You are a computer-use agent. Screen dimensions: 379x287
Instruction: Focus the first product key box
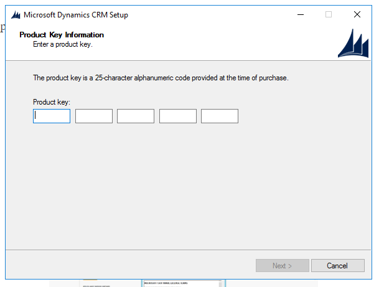coord(52,116)
